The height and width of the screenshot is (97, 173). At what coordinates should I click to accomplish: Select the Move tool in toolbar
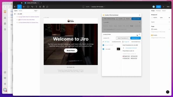(x=19, y=7)
